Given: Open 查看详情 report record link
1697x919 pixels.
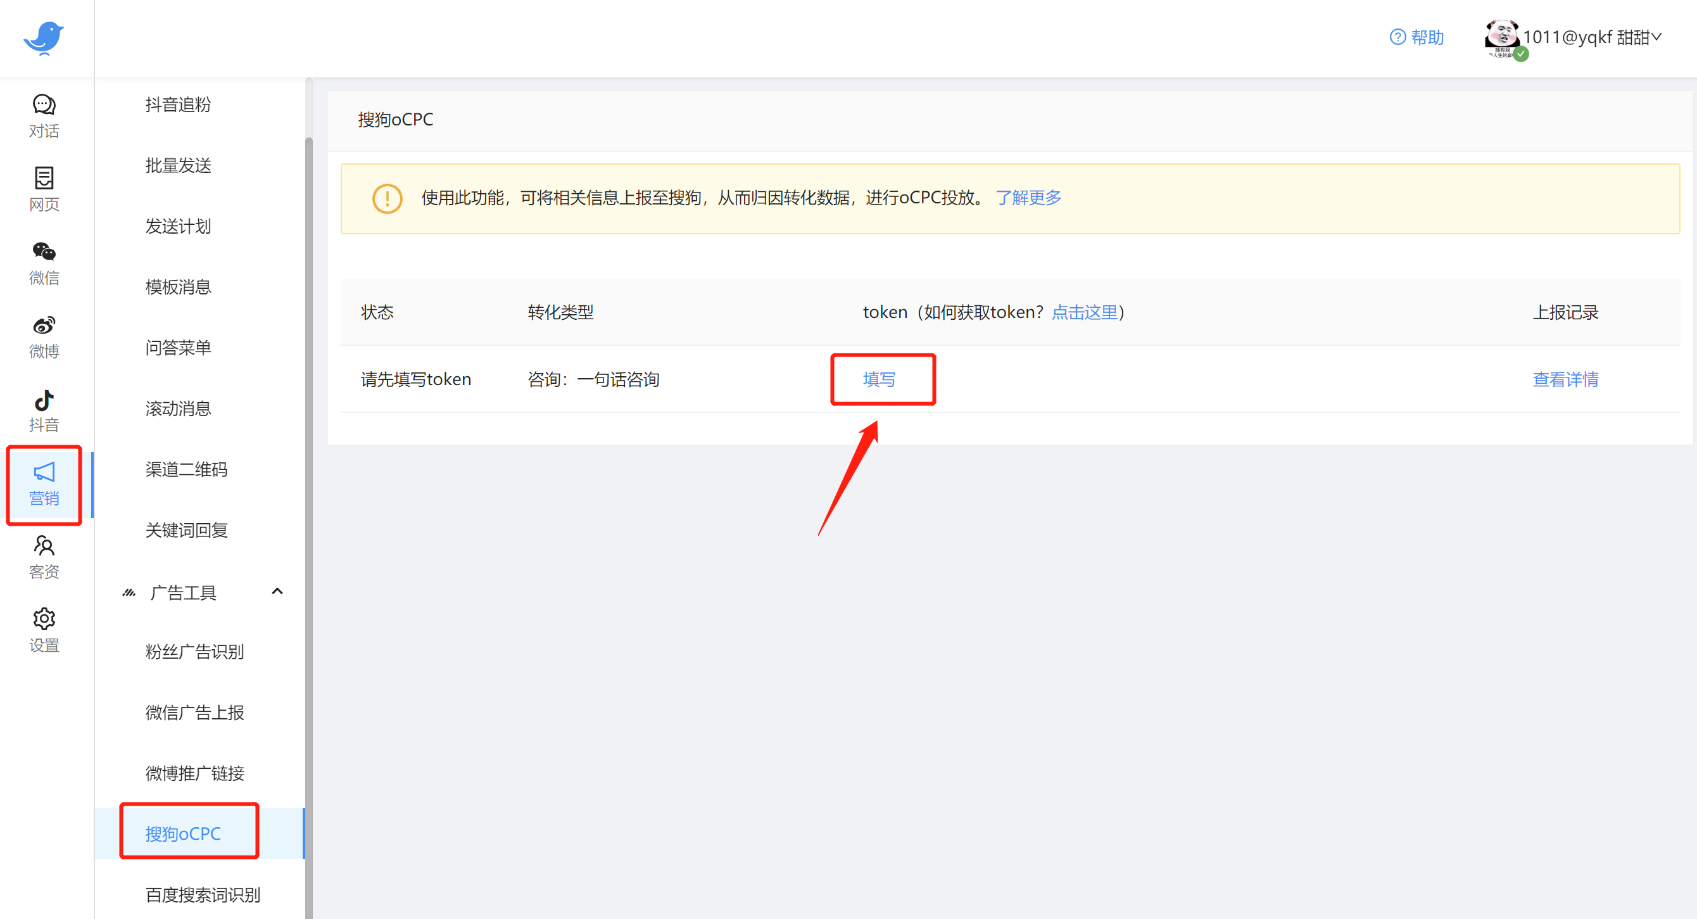Looking at the screenshot, I should 1565,379.
